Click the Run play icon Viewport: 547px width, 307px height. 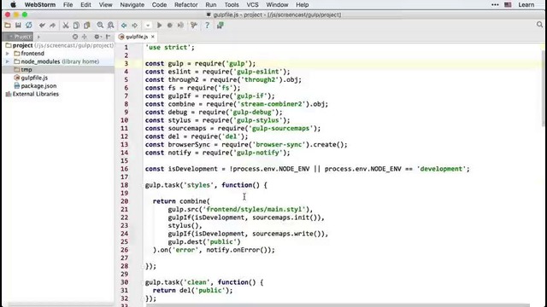[x=160, y=26]
